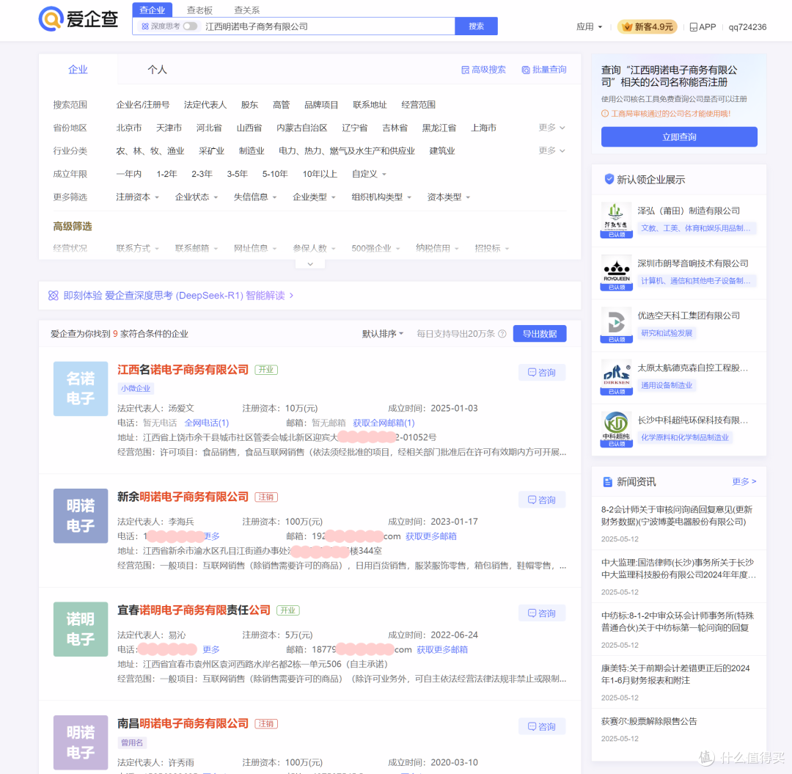Switch to the 查老板 tab
The width and height of the screenshot is (792, 774).
point(199,10)
